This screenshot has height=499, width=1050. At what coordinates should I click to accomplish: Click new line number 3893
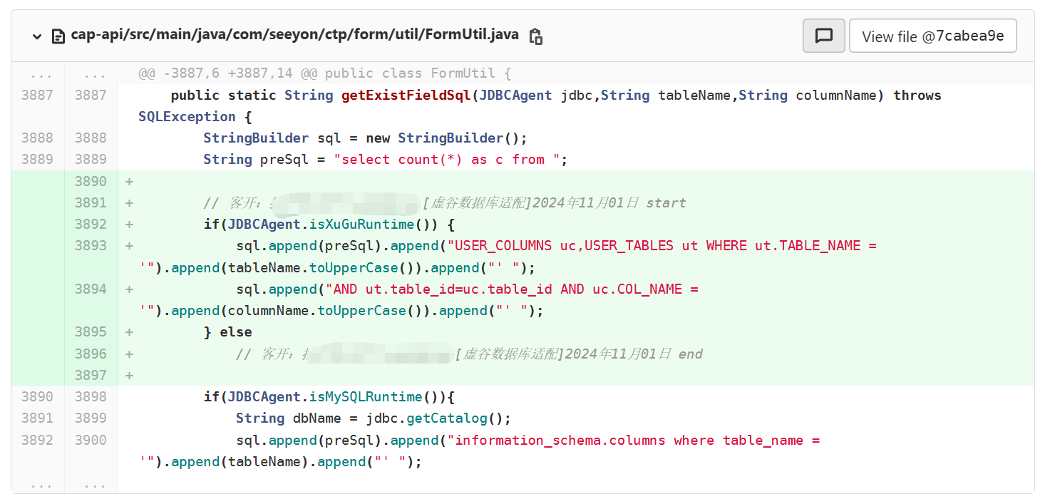[91, 245]
